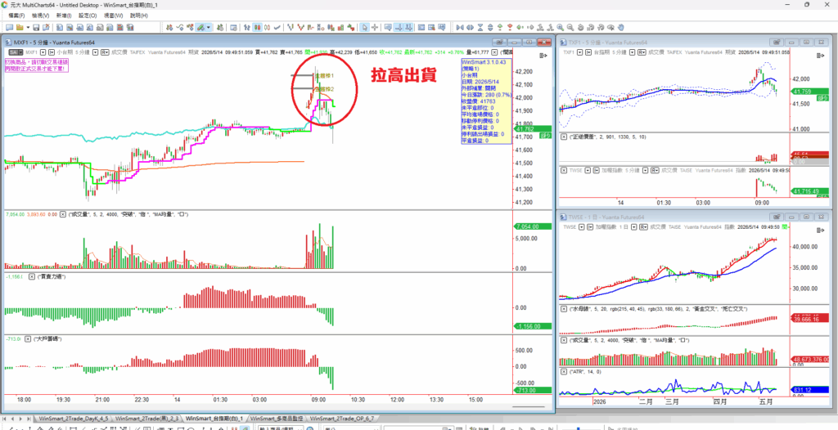
Task: Click the first chart-page icon after save
Action: pos(59,27)
